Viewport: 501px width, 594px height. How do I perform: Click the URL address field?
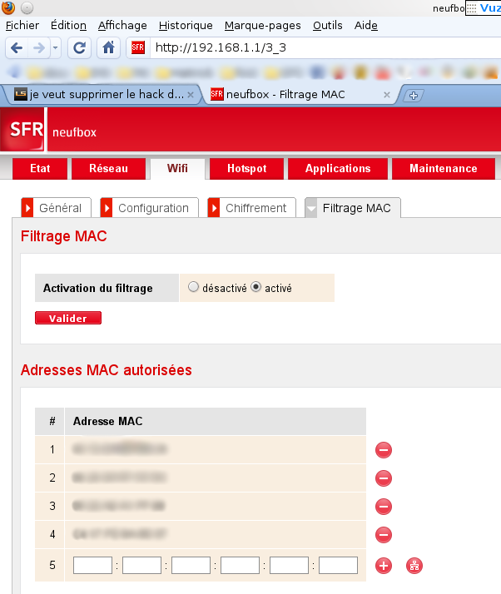[x=326, y=47]
